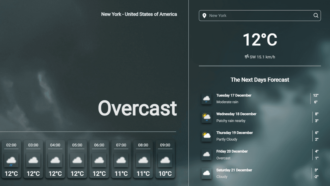Focus the New York search field

click(258, 16)
